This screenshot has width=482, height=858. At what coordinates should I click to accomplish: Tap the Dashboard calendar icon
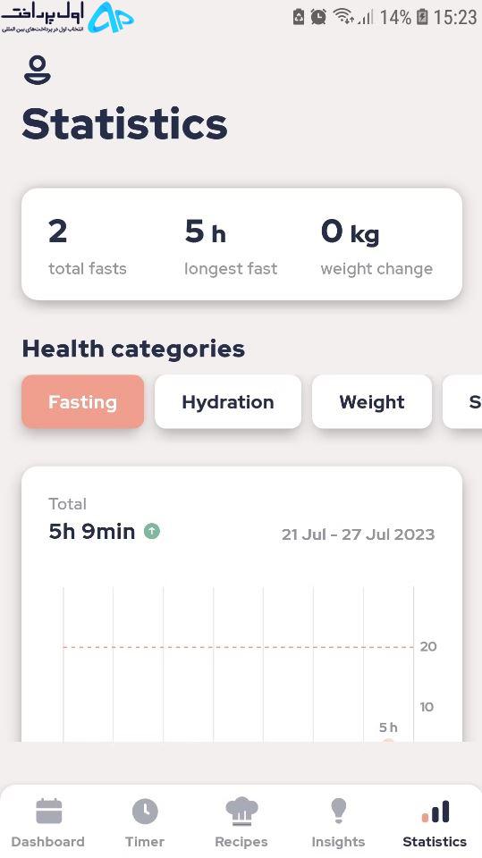49,811
